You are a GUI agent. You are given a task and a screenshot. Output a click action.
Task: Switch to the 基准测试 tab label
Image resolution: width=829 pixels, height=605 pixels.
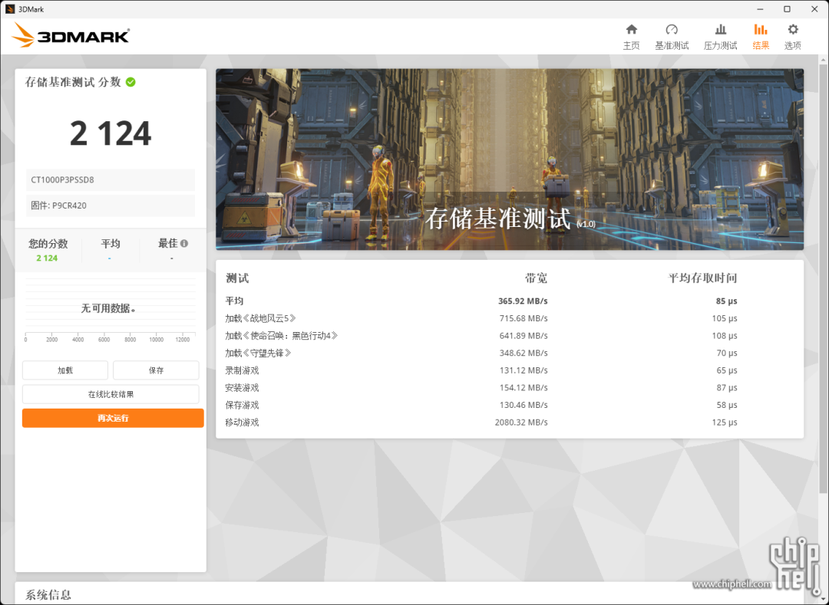tap(672, 45)
